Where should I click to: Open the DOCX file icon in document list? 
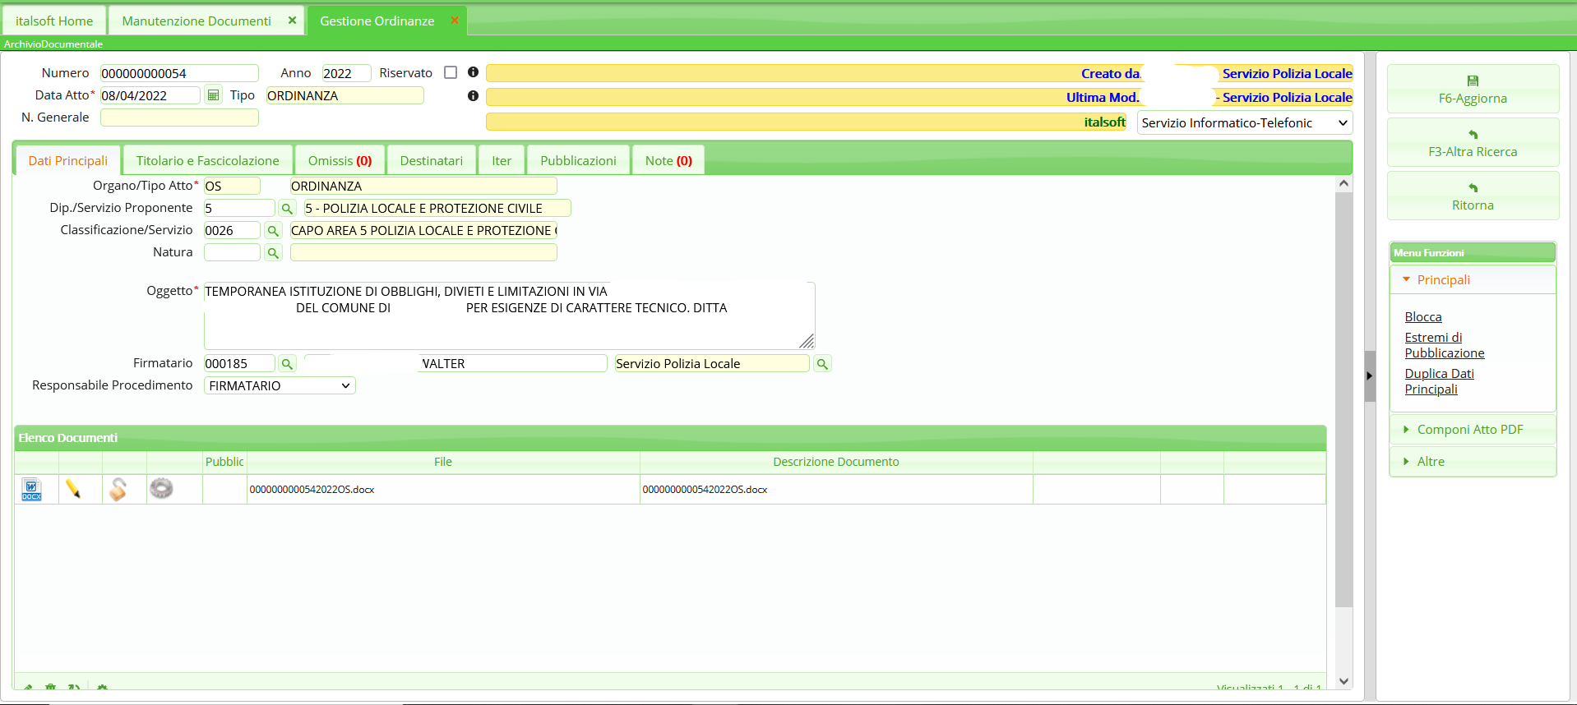pyautogui.click(x=31, y=490)
